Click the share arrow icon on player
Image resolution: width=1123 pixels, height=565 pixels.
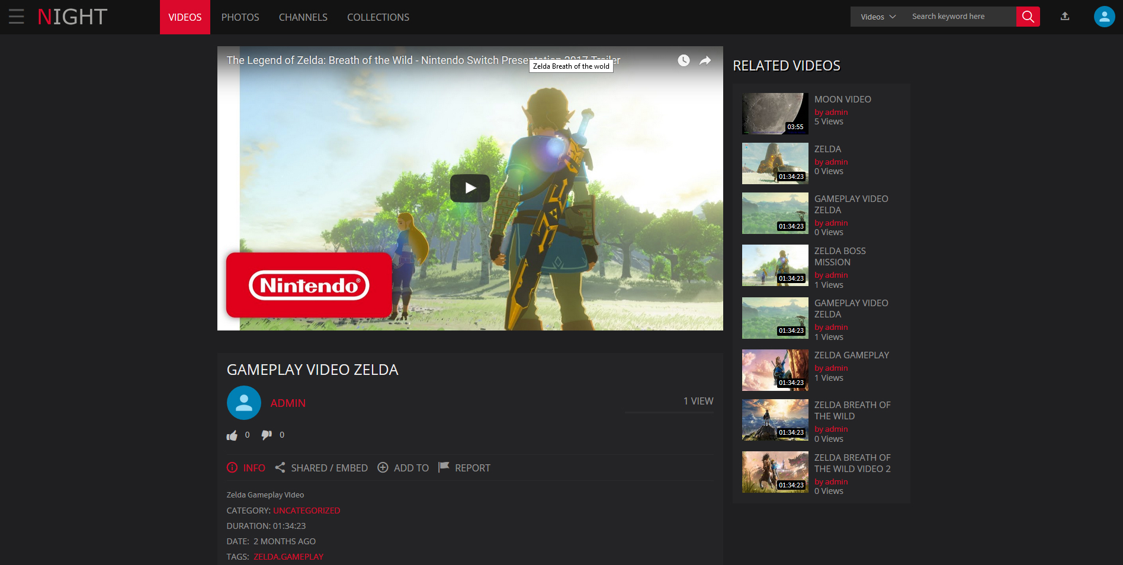(x=705, y=60)
